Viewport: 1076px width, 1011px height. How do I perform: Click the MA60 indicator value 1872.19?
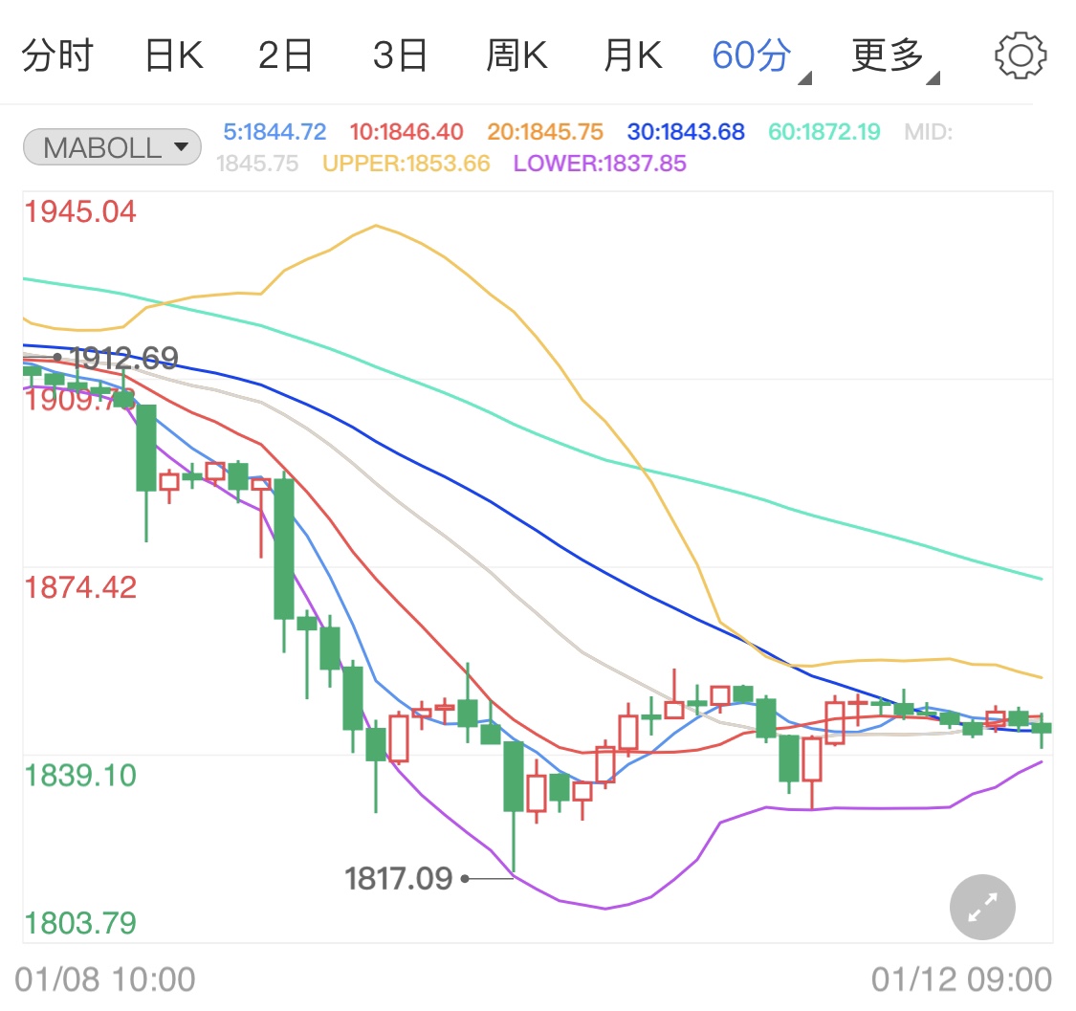(823, 132)
